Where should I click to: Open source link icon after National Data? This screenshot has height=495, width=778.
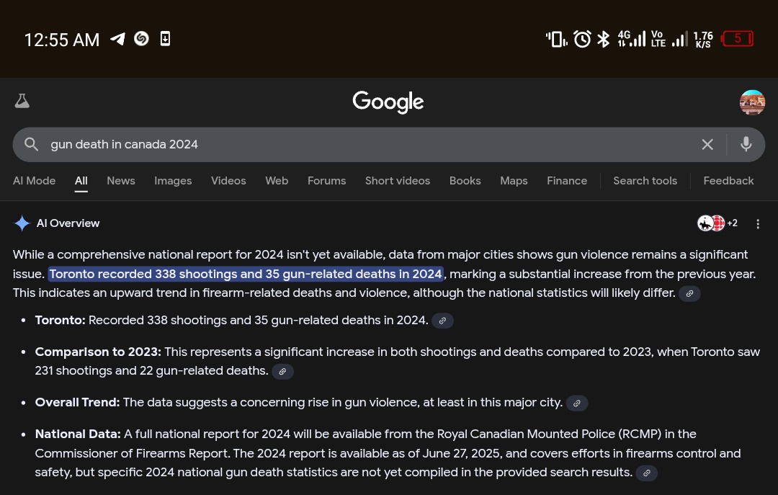click(x=646, y=473)
